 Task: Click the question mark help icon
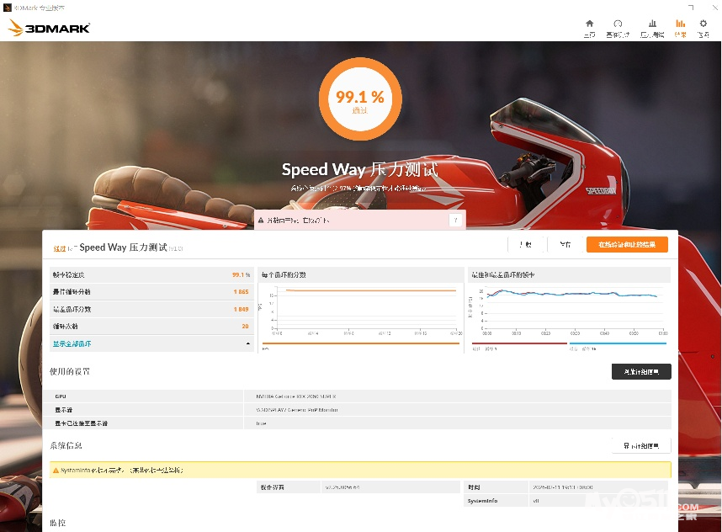(x=455, y=220)
